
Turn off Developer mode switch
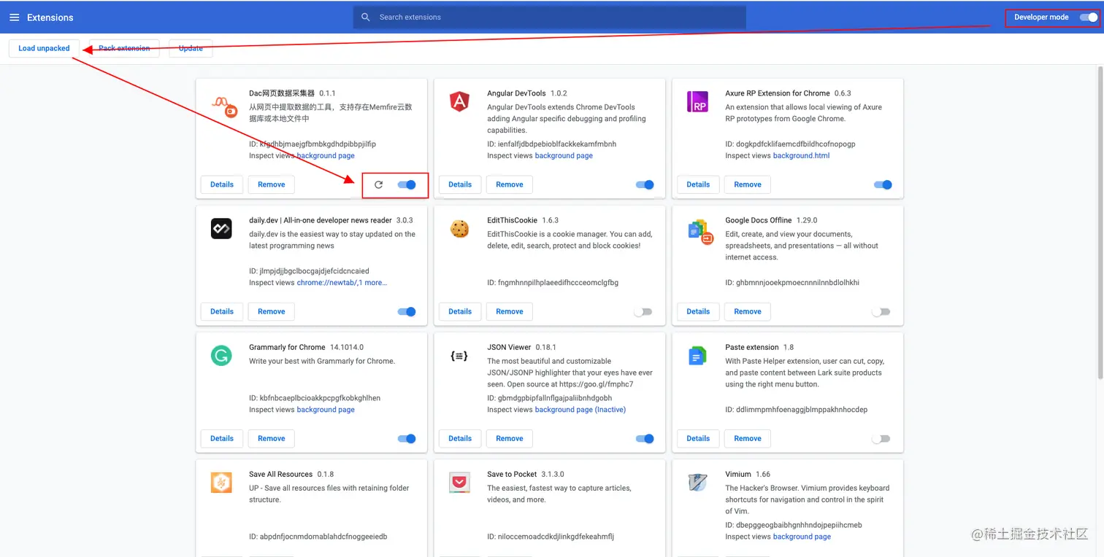click(1088, 17)
